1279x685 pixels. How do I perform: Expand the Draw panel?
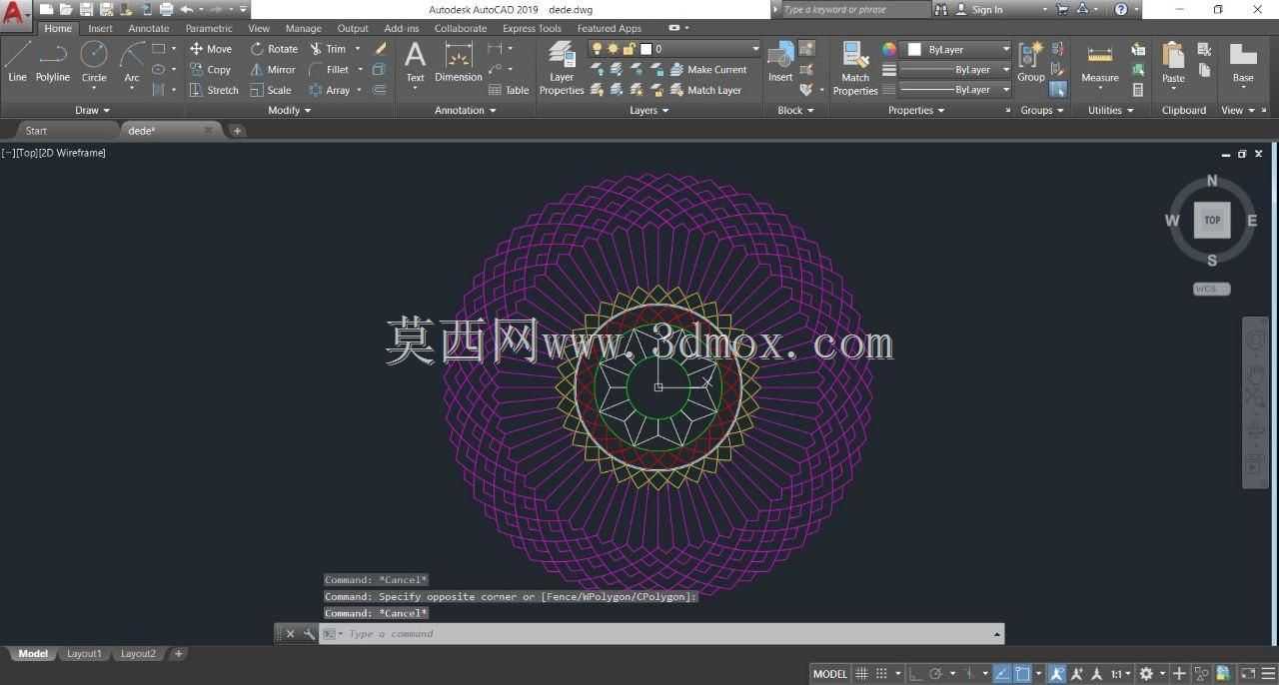point(92,110)
